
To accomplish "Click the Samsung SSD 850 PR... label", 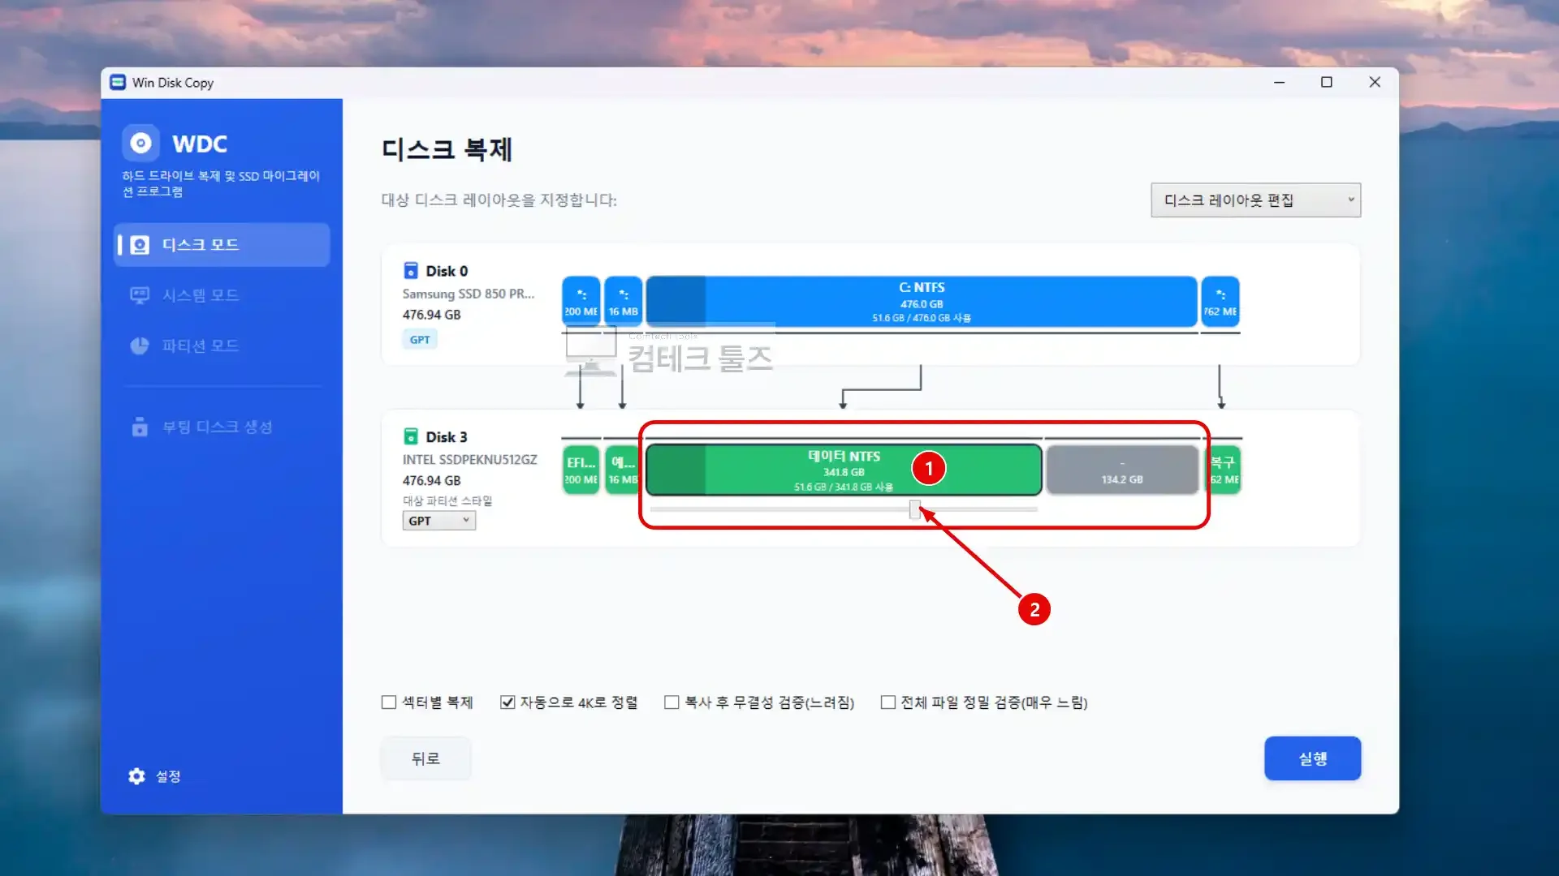I will coord(469,294).
